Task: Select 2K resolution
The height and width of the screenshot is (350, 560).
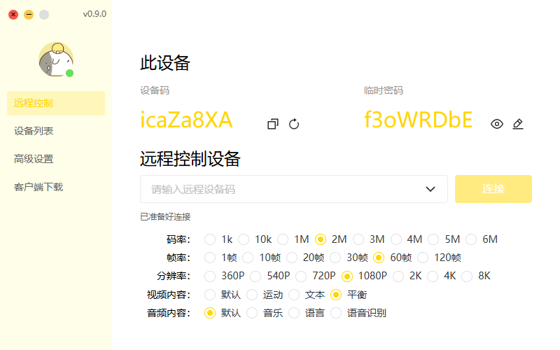Action: point(398,276)
